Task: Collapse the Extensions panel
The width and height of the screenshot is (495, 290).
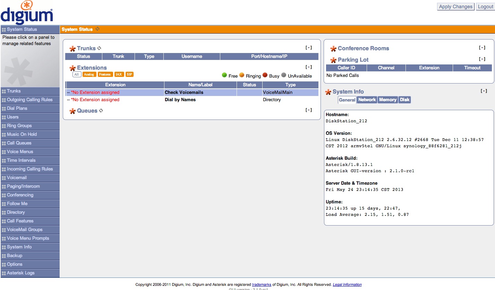Action: click(308, 67)
